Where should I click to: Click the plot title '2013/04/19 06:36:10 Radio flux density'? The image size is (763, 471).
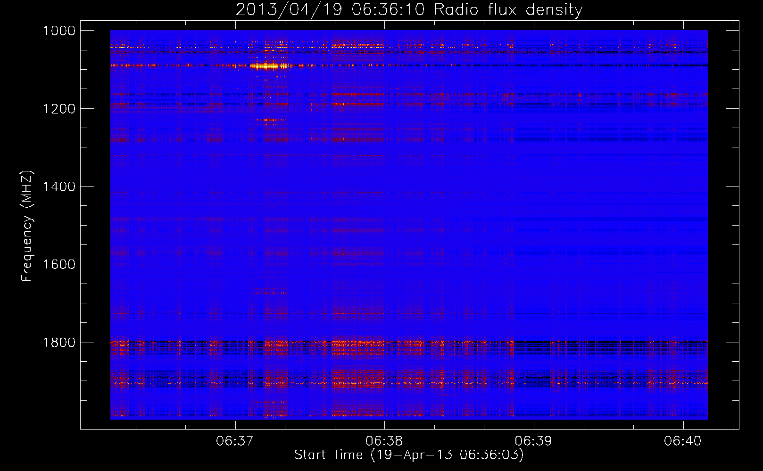pos(409,9)
